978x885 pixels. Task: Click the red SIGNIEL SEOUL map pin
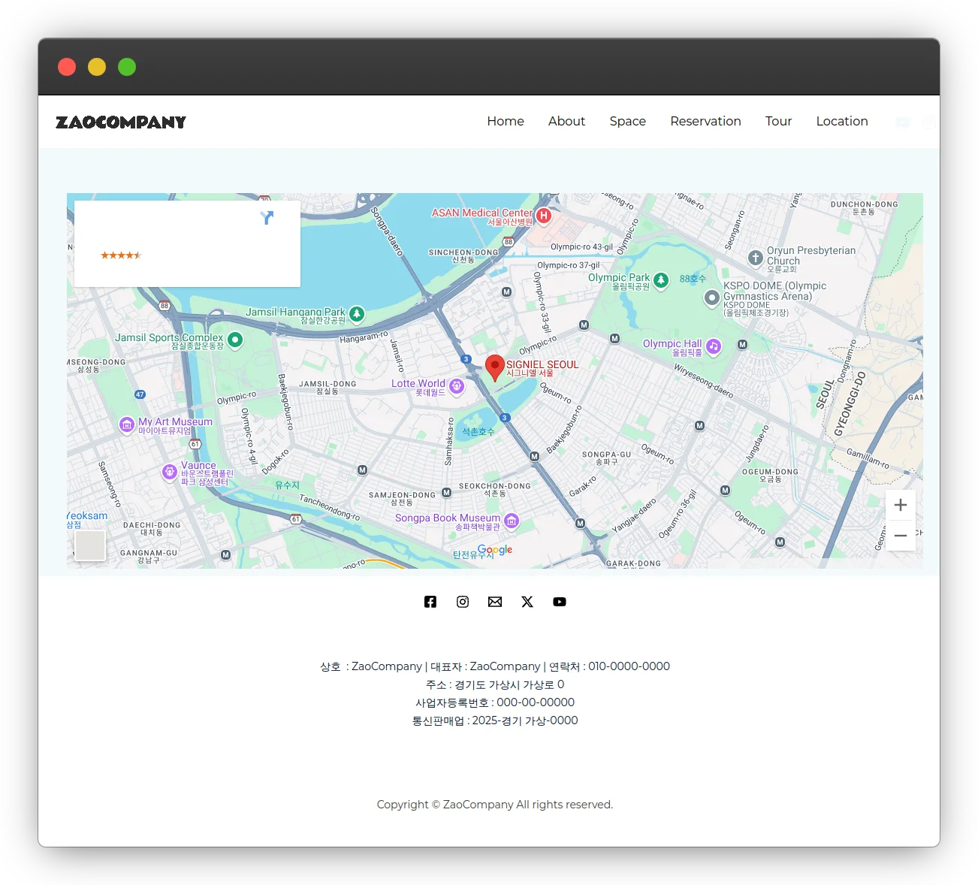tap(495, 368)
